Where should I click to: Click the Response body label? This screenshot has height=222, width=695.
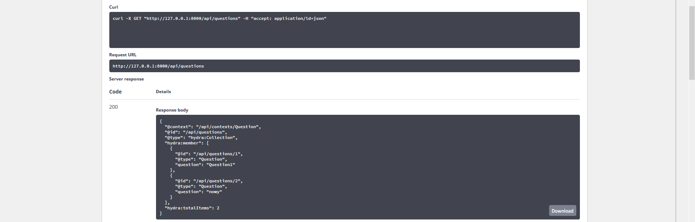172,110
